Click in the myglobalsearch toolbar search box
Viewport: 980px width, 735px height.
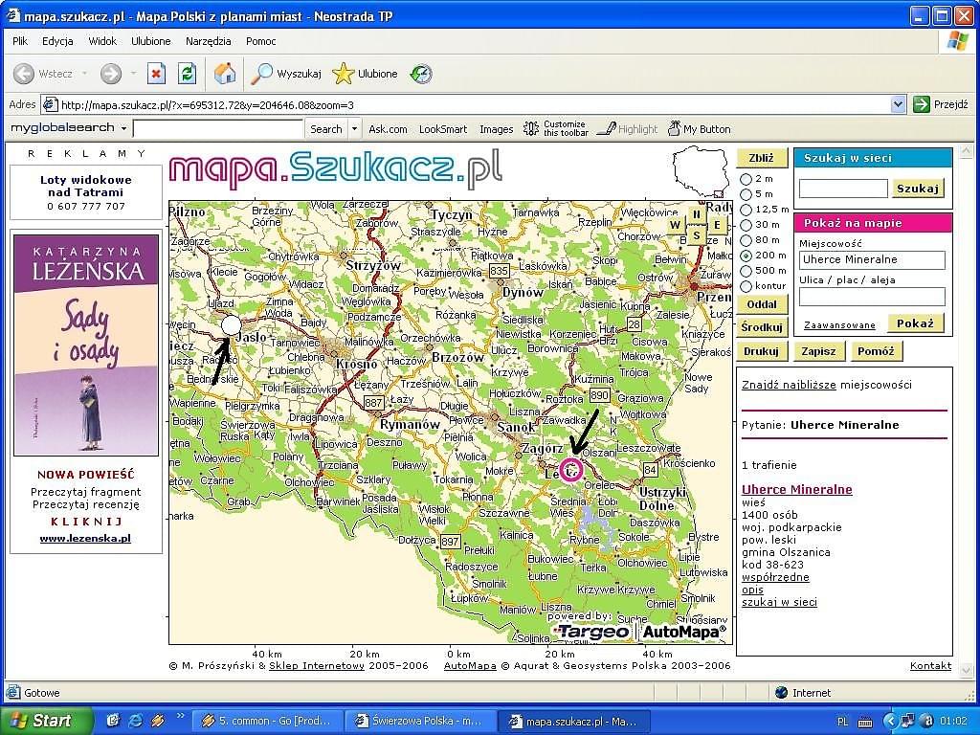218,129
